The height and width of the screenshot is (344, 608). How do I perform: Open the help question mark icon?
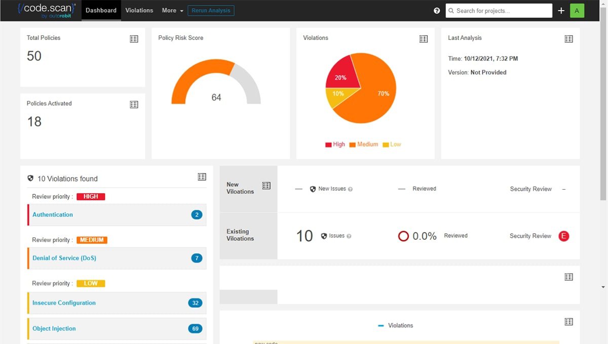click(x=437, y=10)
